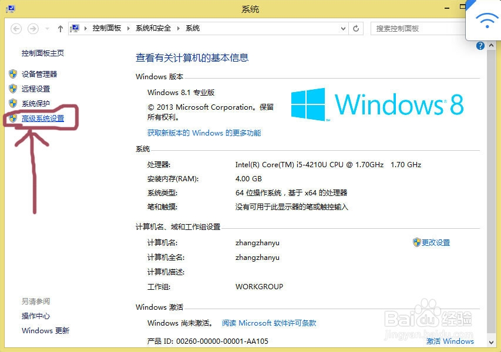Select 控制面板 in the breadcrumb path
This screenshot has width=501, height=352.
coord(107,28)
